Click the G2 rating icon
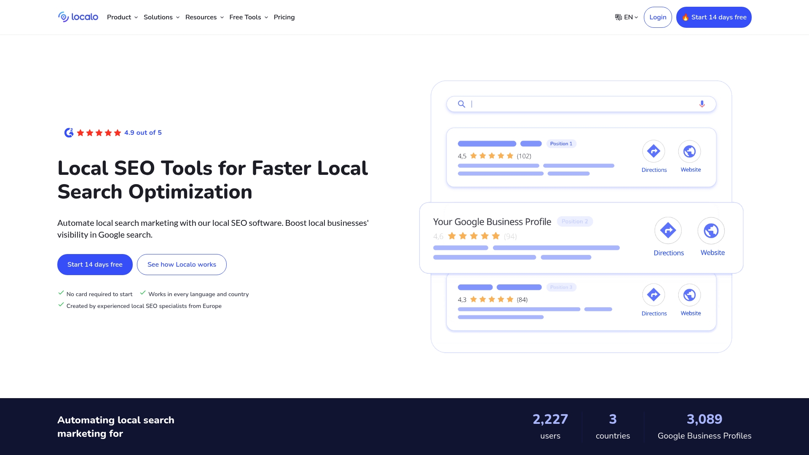The width and height of the screenshot is (809, 455). pos(68,132)
